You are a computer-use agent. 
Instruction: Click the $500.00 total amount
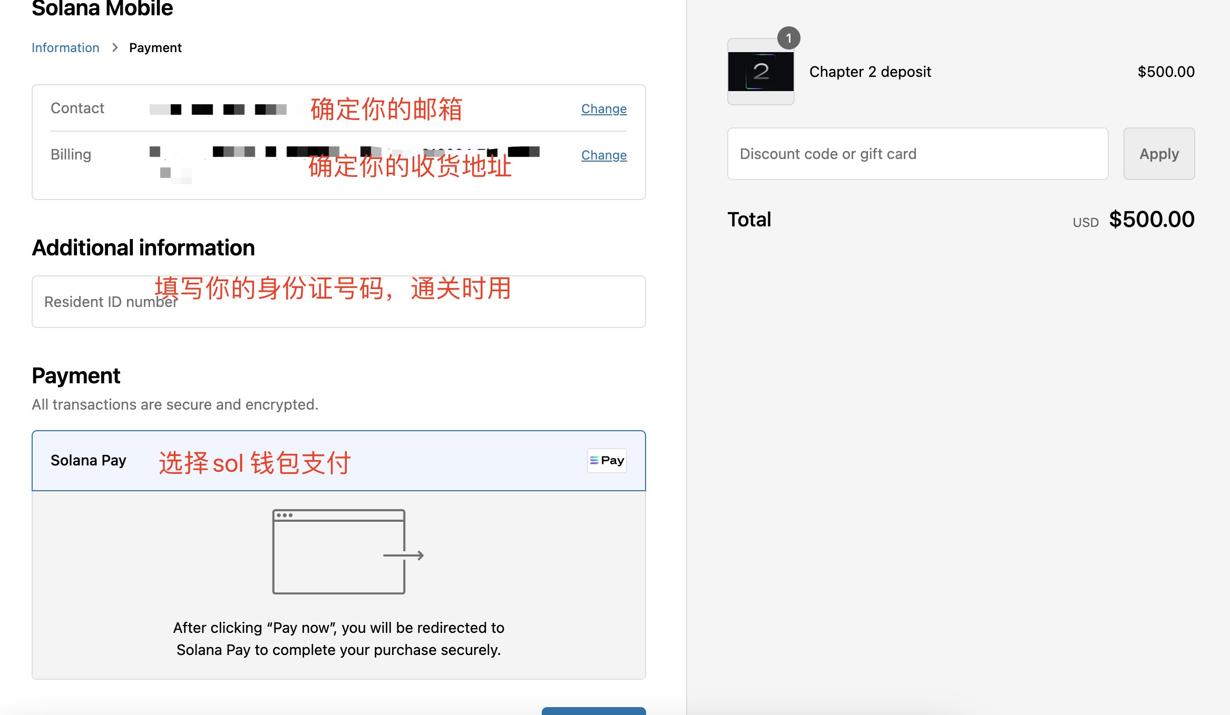coord(1151,220)
